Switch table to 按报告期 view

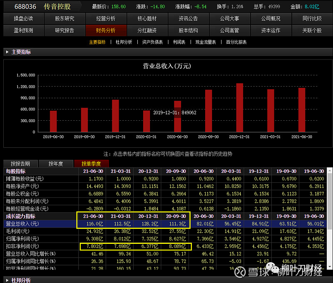coord(20,164)
